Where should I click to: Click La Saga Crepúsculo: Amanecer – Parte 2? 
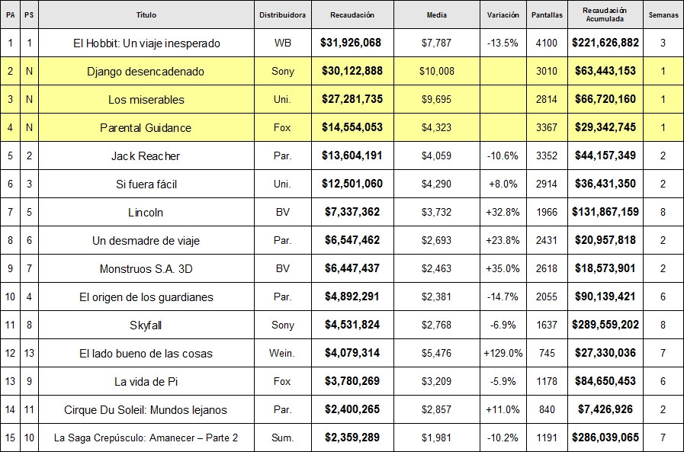pos(146,438)
